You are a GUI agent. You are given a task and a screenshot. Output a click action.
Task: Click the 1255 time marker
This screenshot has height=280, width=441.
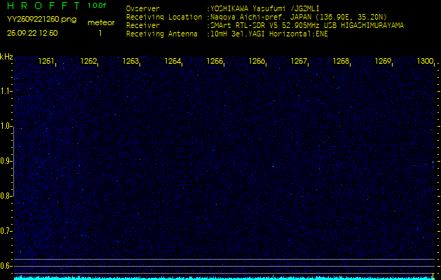point(215,62)
